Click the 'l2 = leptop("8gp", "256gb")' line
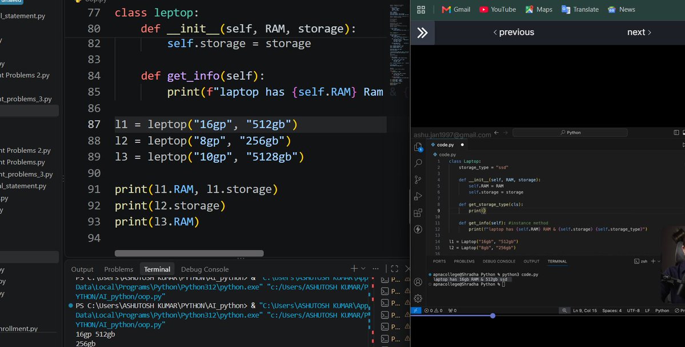Image resolution: width=685 pixels, height=347 pixels. click(203, 141)
